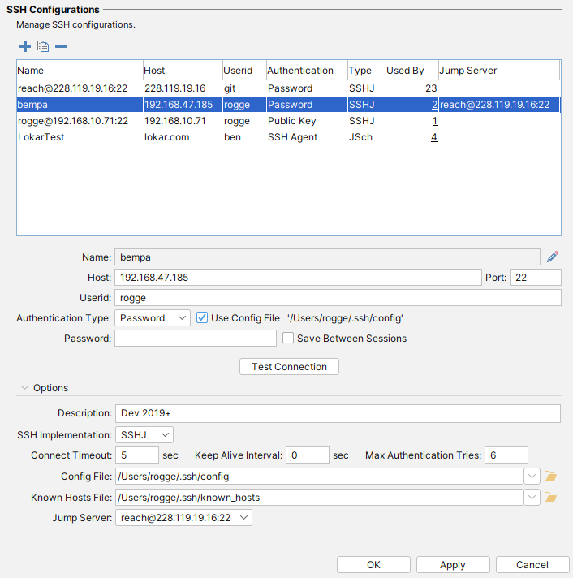Expand the Config File path dropdown arrow
Viewport: 573px width, 578px height.
[x=532, y=476]
